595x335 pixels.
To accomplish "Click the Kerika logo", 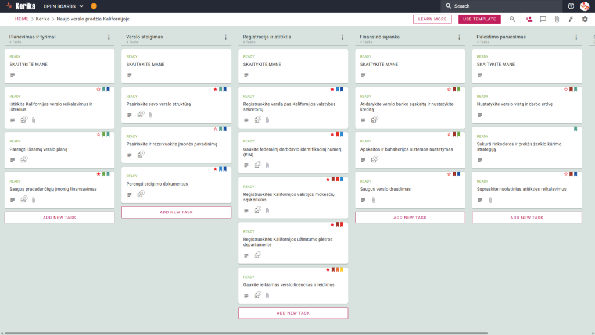I will click(x=21, y=6).
